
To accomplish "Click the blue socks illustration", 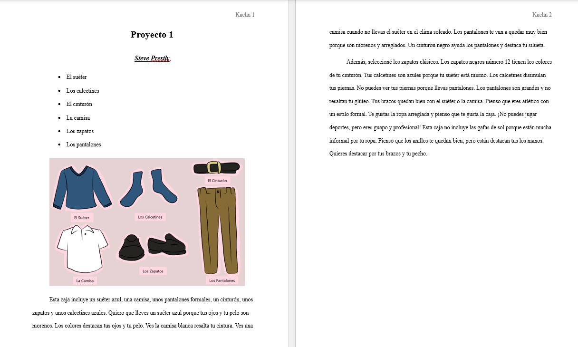I will pyautogui.click(x=148, y=188).
